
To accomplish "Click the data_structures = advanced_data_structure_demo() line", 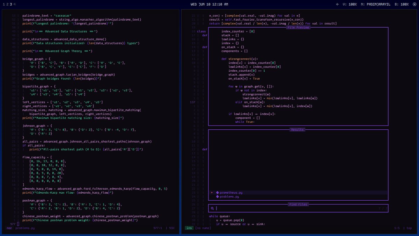I will [64, 39].
